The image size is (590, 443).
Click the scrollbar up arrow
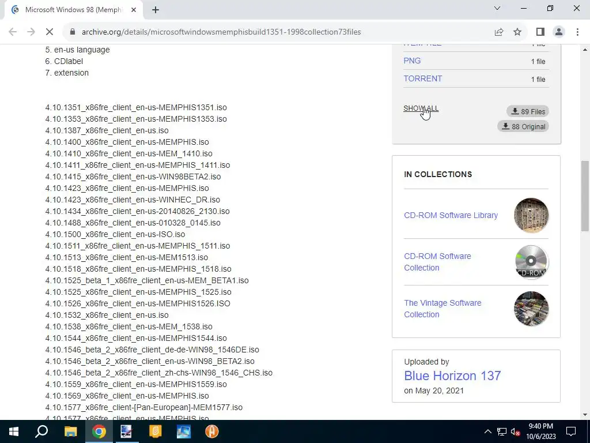pos(585,50)
